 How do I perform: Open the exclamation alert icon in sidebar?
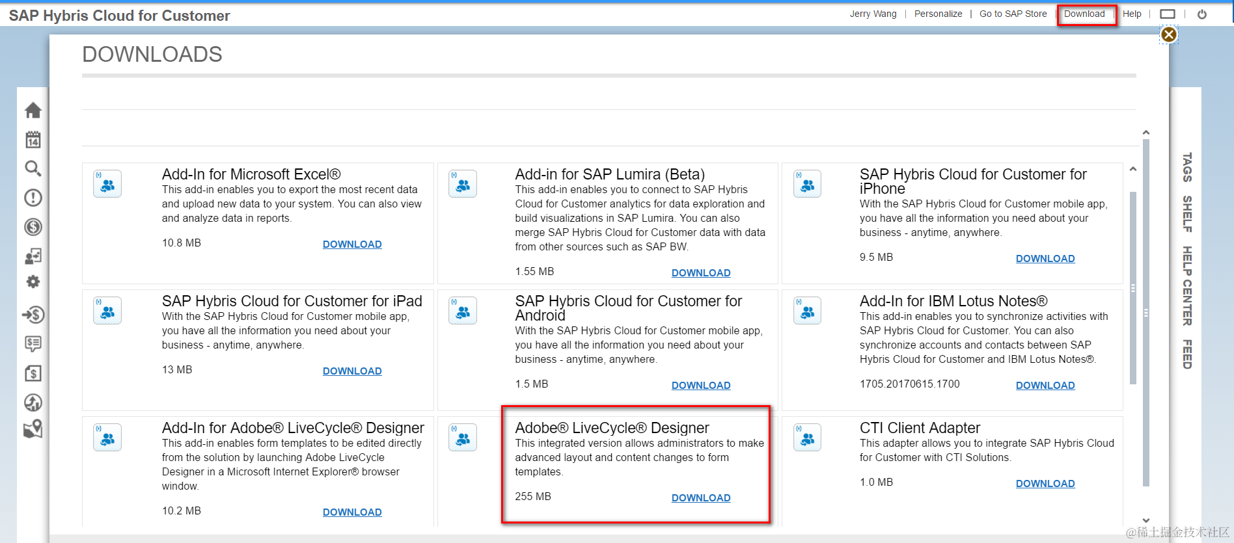[33, 198]
